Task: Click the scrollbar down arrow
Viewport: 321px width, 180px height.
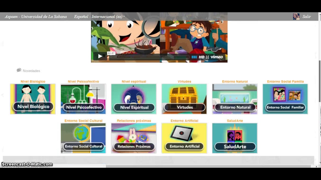Action: [x=319, y=162]
